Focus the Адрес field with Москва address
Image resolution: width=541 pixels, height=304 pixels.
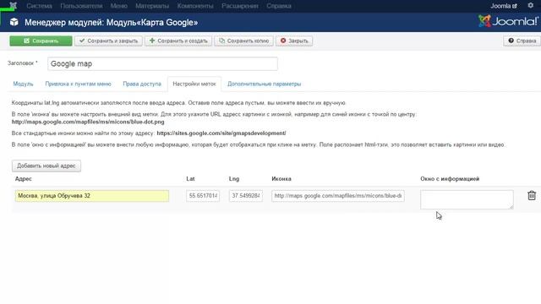click(92, 196)
